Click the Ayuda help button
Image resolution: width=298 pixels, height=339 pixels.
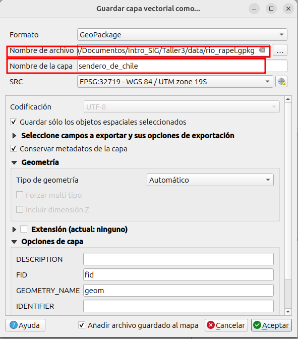pyautogui.click(x=25, y=325)
